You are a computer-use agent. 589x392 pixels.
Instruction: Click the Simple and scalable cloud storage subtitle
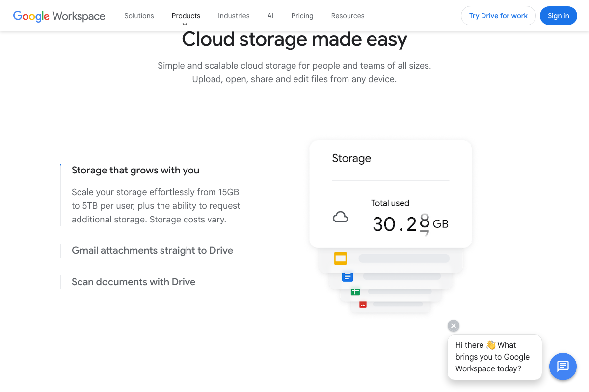pos(294,73)
